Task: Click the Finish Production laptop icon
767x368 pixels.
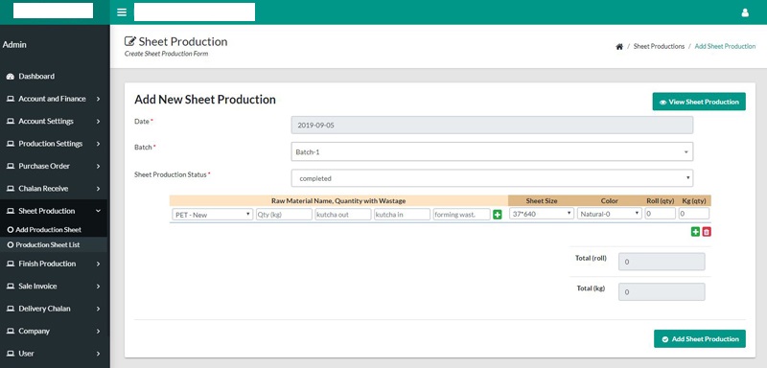Action: coord(11,264)
